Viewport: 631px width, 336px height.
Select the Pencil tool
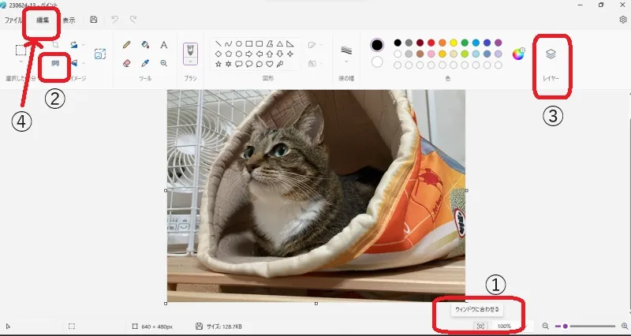pyautogui.click(x=127, y=45)
